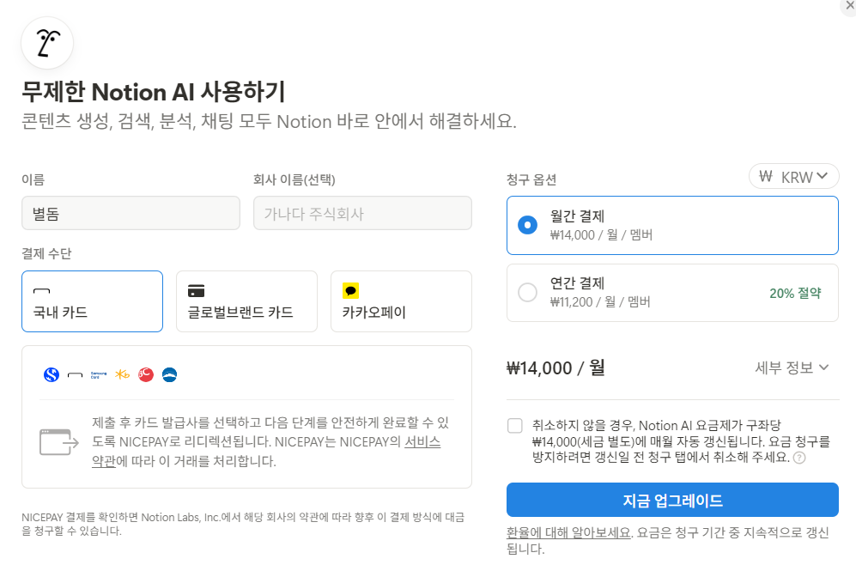Click the 지금 업그레이드 button
856x571 pixels.
pos(672,499)
